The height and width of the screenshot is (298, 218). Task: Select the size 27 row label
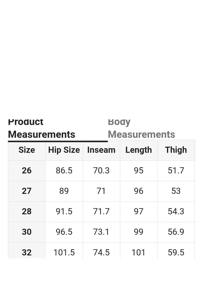(27, 191)
